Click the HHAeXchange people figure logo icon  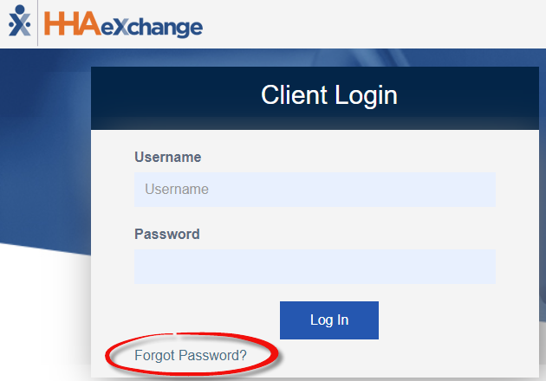coord(17,22)
